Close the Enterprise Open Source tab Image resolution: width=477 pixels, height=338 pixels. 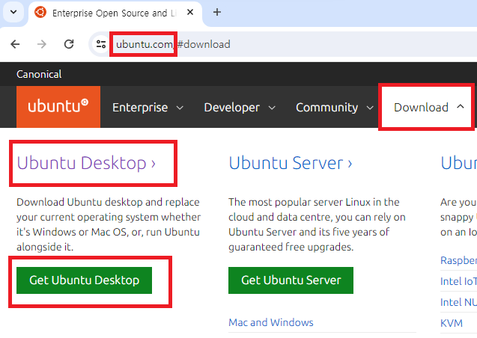coord(190,12)
